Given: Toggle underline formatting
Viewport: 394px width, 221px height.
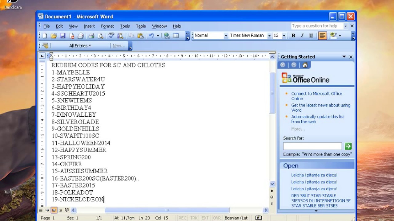Looking at the screenshot, I should click(x=311, y=36).
